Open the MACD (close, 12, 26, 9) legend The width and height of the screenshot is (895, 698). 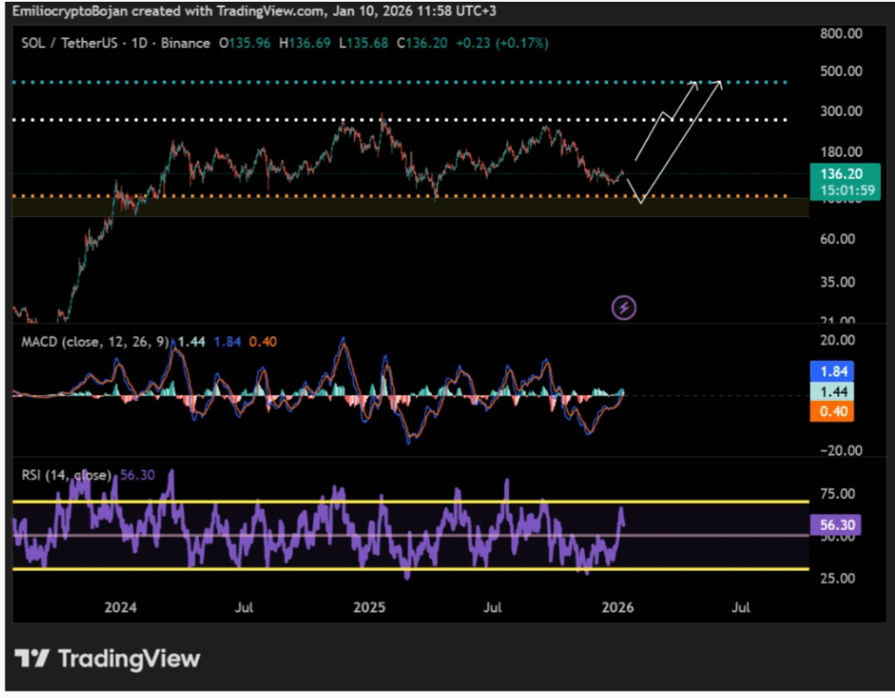click(x=95, y=343)
